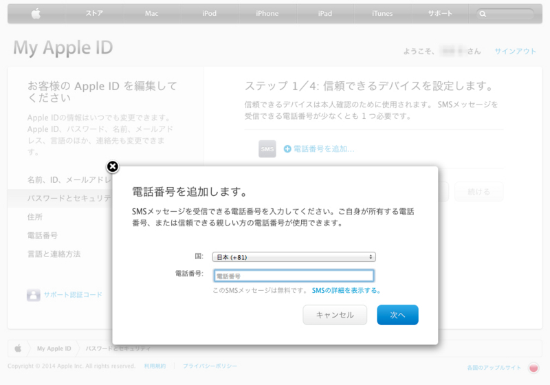Click the Apple icon in breadcrumb
This screenshot has width=550, height=385.
pyautogui.click(x=18, y=348)
